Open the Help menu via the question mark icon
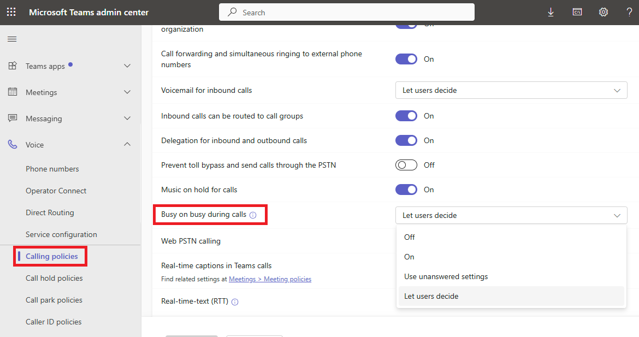This screenshot has width=639, height=337. click(x=629, y=11)
